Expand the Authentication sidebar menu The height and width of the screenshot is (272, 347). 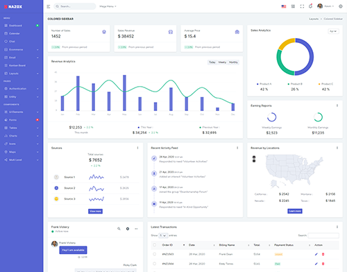tap(22, 89)
